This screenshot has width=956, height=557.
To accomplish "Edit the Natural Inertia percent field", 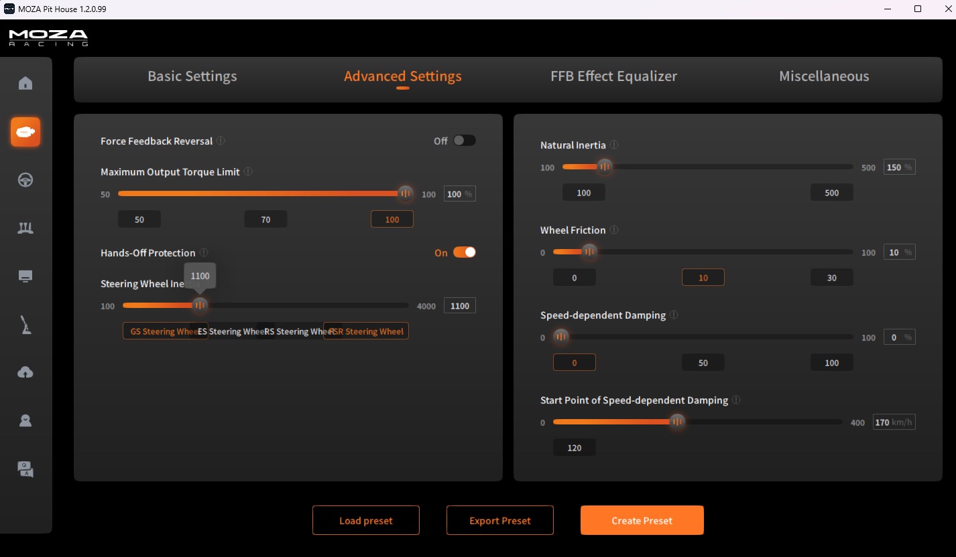I will (899, 167).
